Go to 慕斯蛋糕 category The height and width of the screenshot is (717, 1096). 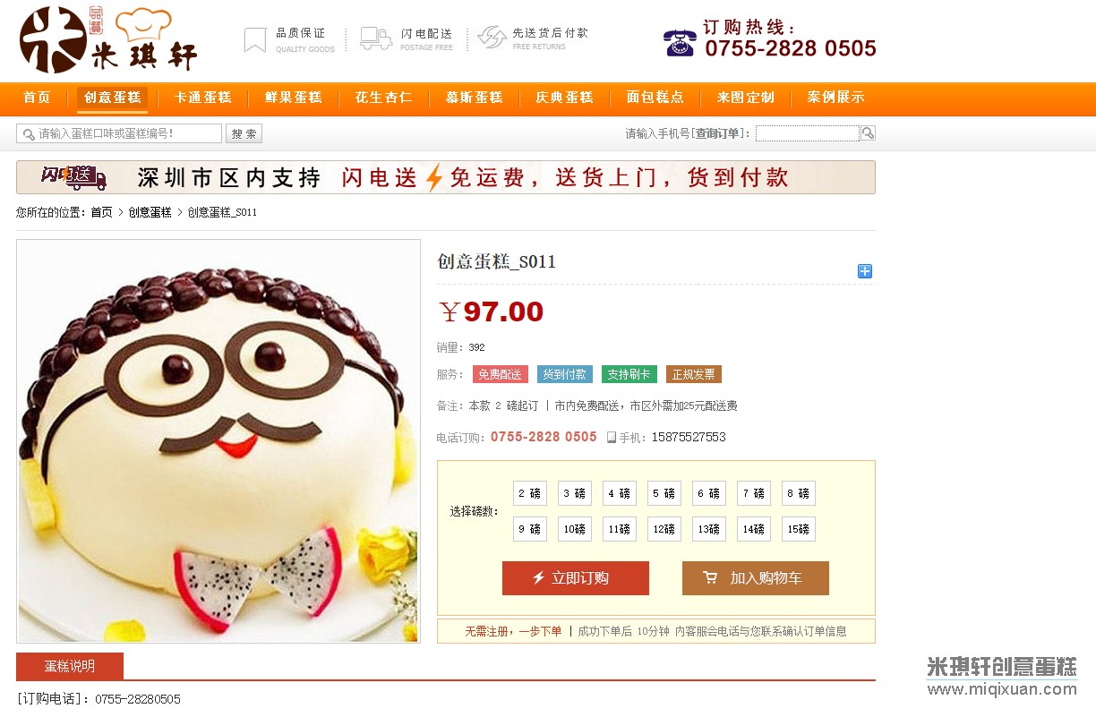click(x=475, y=98)
